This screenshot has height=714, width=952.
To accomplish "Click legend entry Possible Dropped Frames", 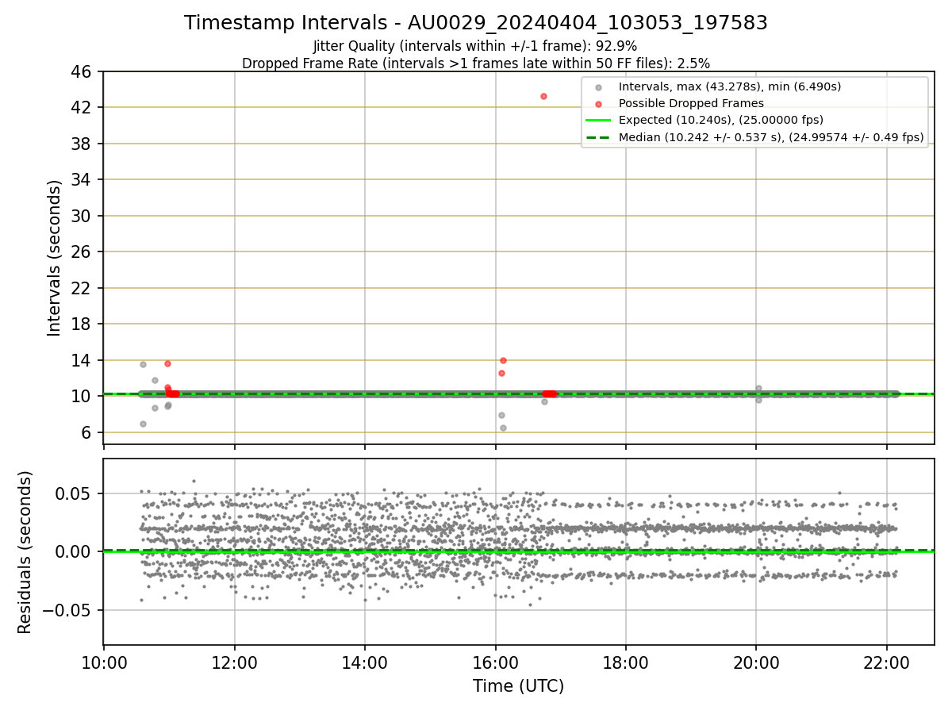I will click(691, 103).
